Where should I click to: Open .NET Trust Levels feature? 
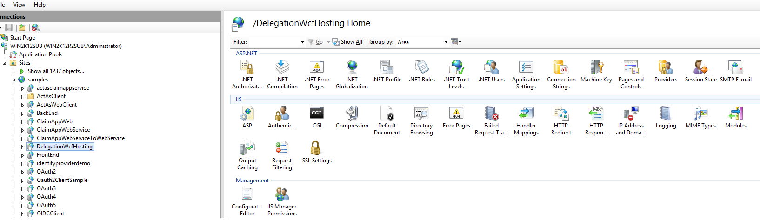[456, 74]
